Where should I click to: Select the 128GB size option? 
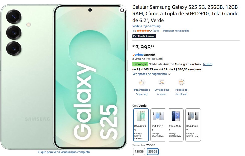pyautogui.click(x=139, y=151)
